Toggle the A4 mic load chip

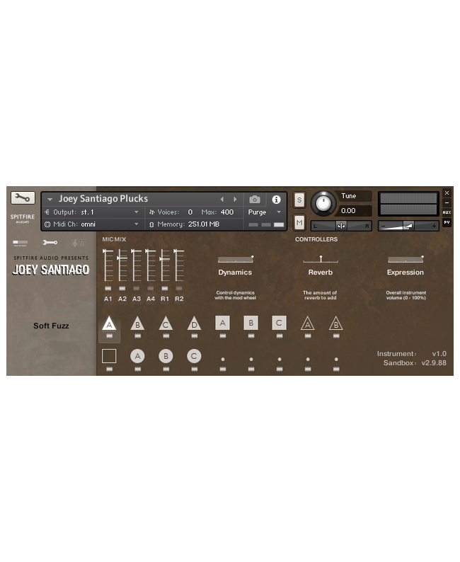coord(151,289)
